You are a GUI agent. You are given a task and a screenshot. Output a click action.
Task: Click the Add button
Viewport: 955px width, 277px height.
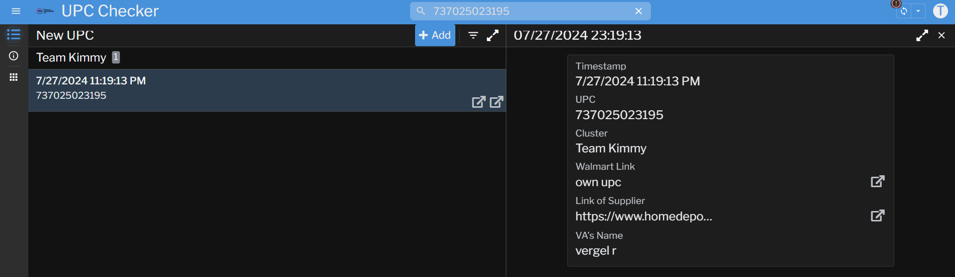click(x=435, y=35)
